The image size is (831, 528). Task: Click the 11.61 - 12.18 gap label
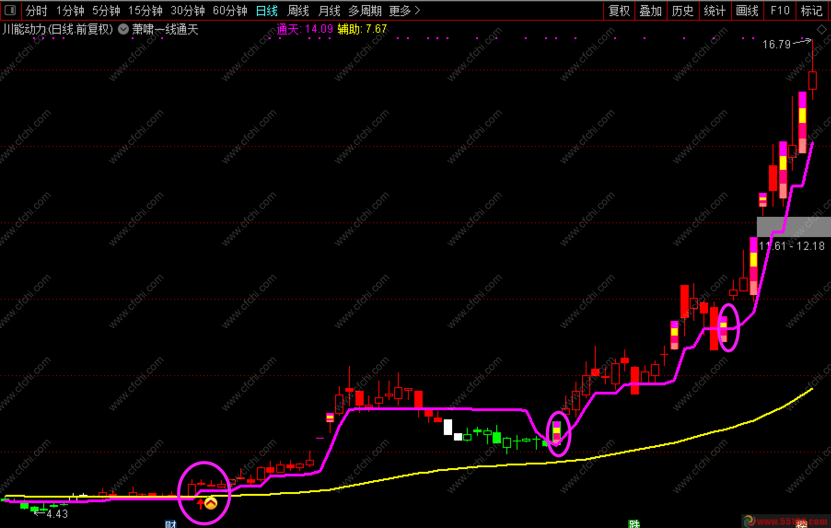click(792, 246)
